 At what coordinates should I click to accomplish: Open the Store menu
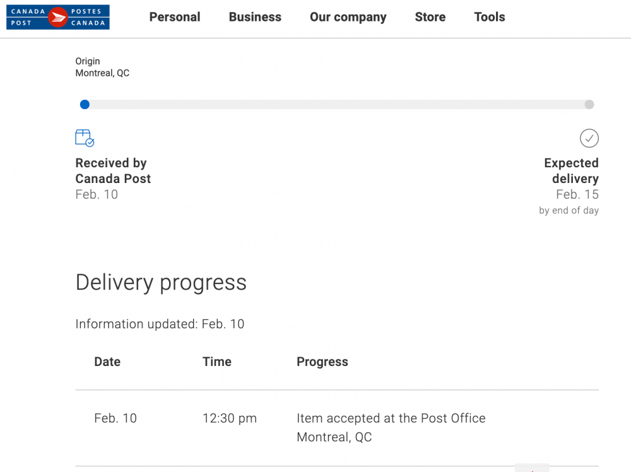[x=430, y=17]
